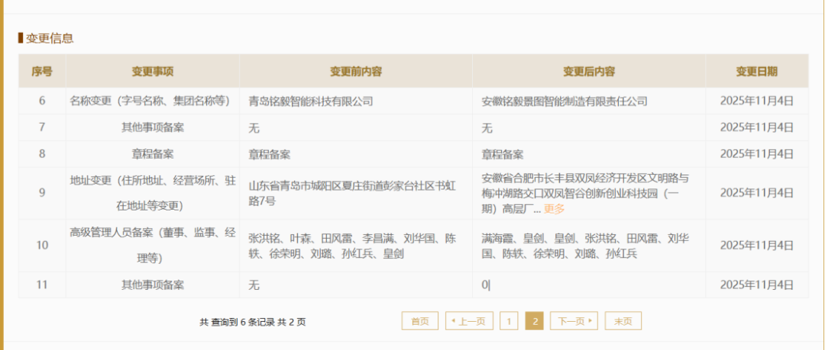Select after-change personnel list starting 满海霞

tap(585, 246)
